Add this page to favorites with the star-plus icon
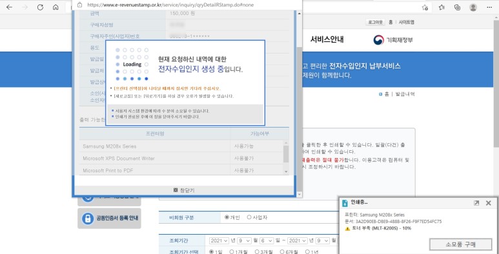 point(425,8)
